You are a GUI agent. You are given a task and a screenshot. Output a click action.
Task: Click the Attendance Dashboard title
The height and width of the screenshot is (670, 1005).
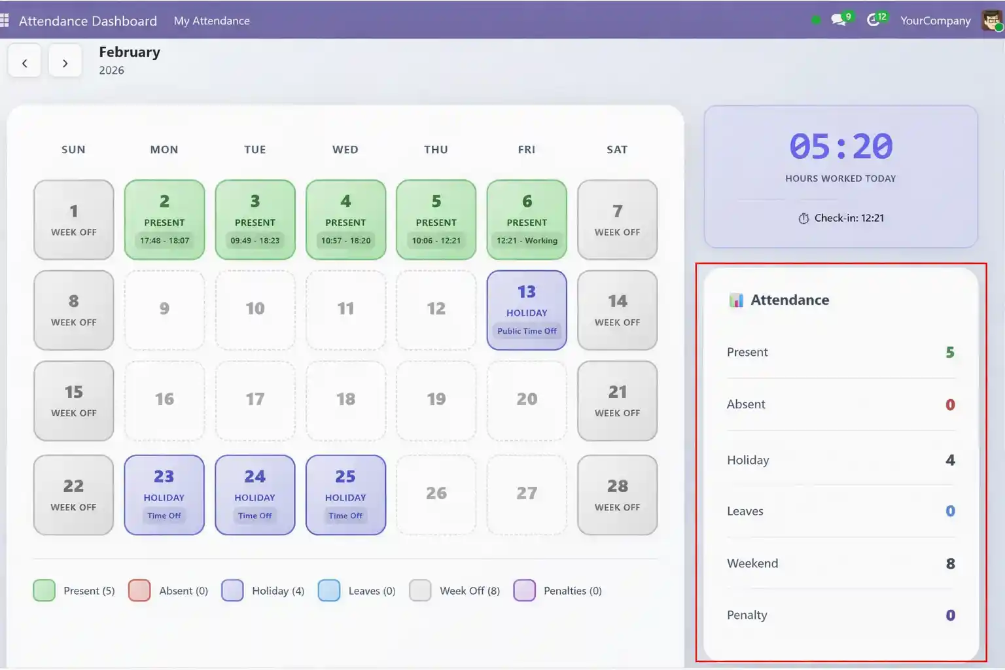88,20
